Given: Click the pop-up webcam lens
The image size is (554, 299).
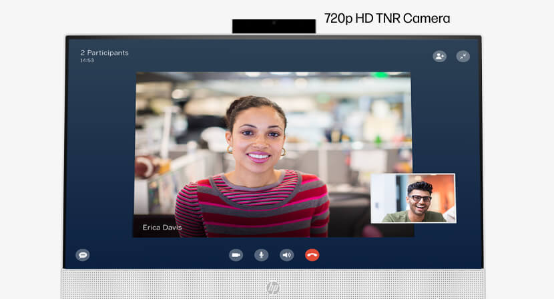Looking at the screenshot, I should click(x=274, y=23).
